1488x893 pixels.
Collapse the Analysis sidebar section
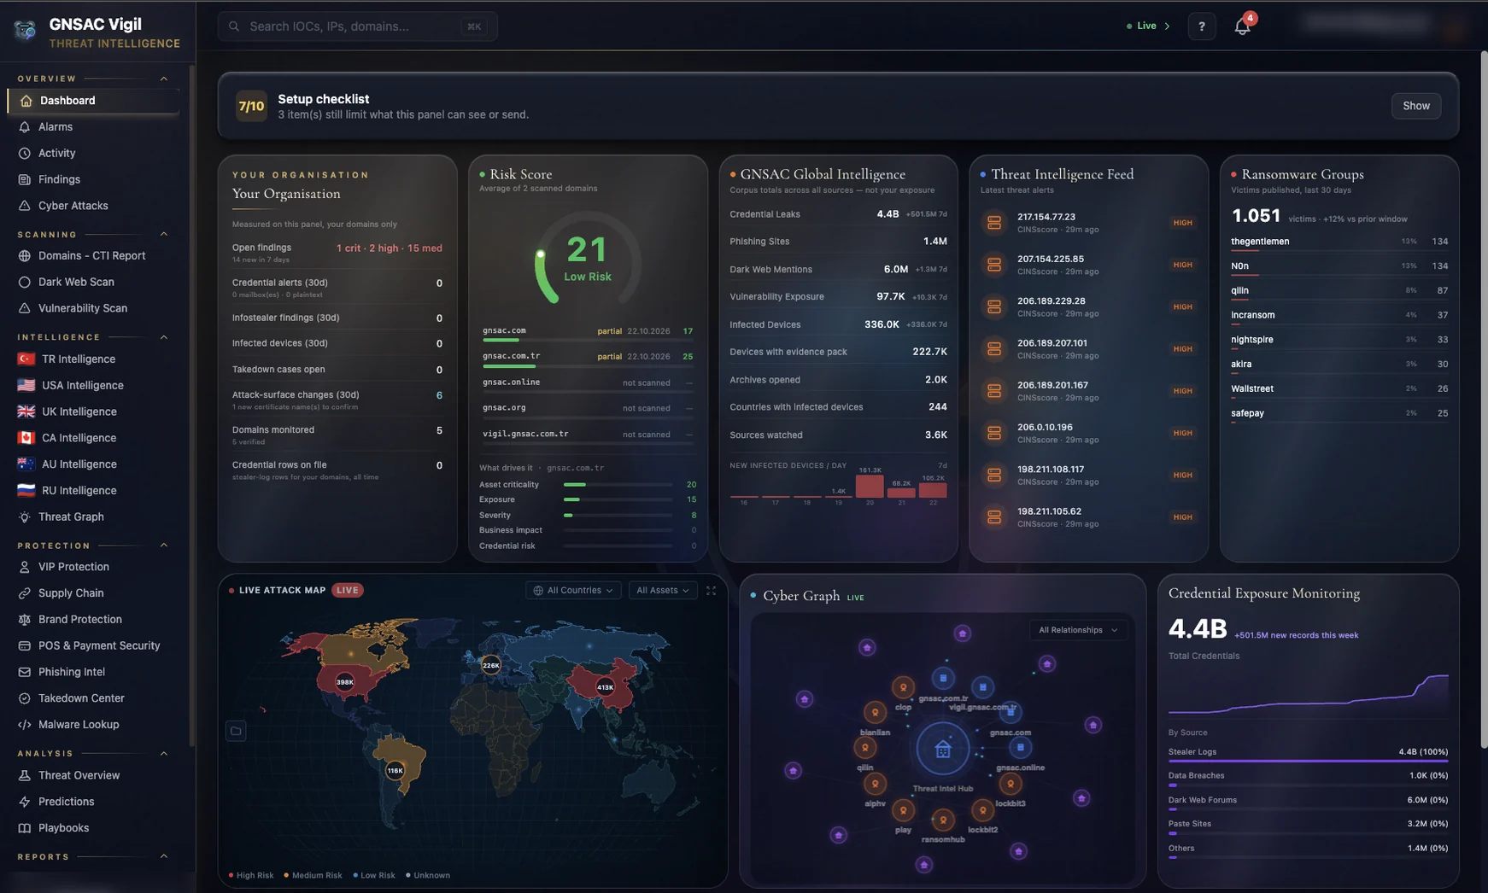click(164, 754)
